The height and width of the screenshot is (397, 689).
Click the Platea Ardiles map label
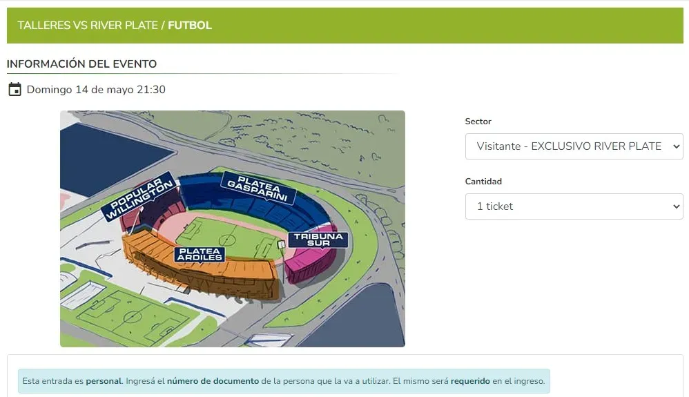tap(200, 254)
